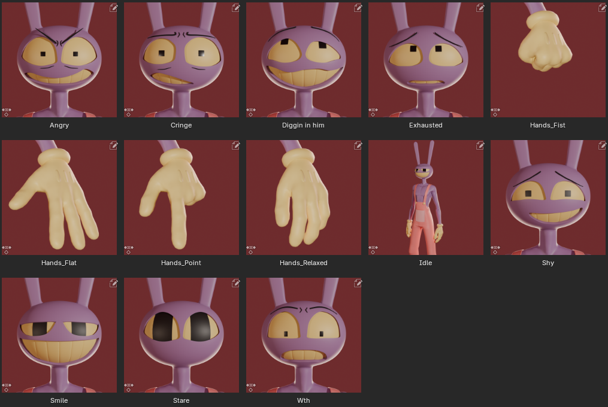Pick the Shy face pose preview

[548, 198]
